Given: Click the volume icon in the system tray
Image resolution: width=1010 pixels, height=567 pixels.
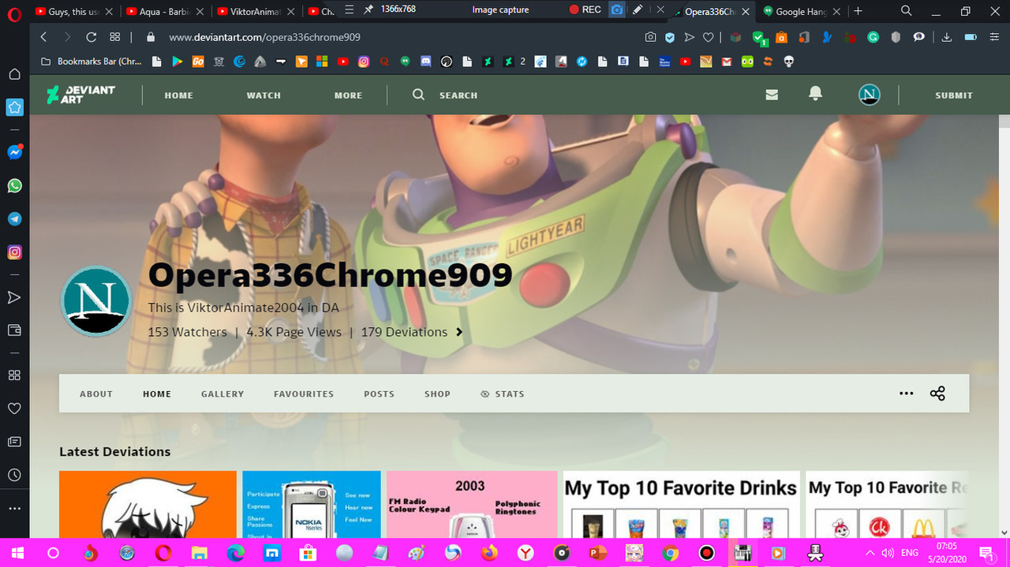Looking at the screenshot, I should (888, 553).
